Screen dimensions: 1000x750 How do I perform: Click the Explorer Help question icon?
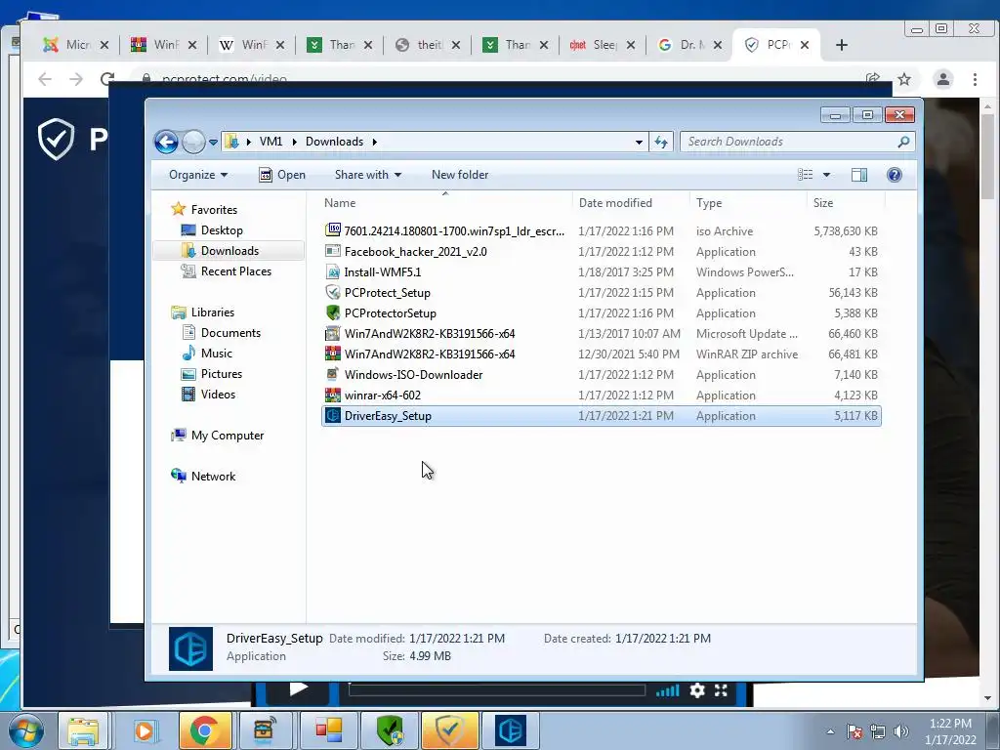pyautogui.click(x=895, y=175)
